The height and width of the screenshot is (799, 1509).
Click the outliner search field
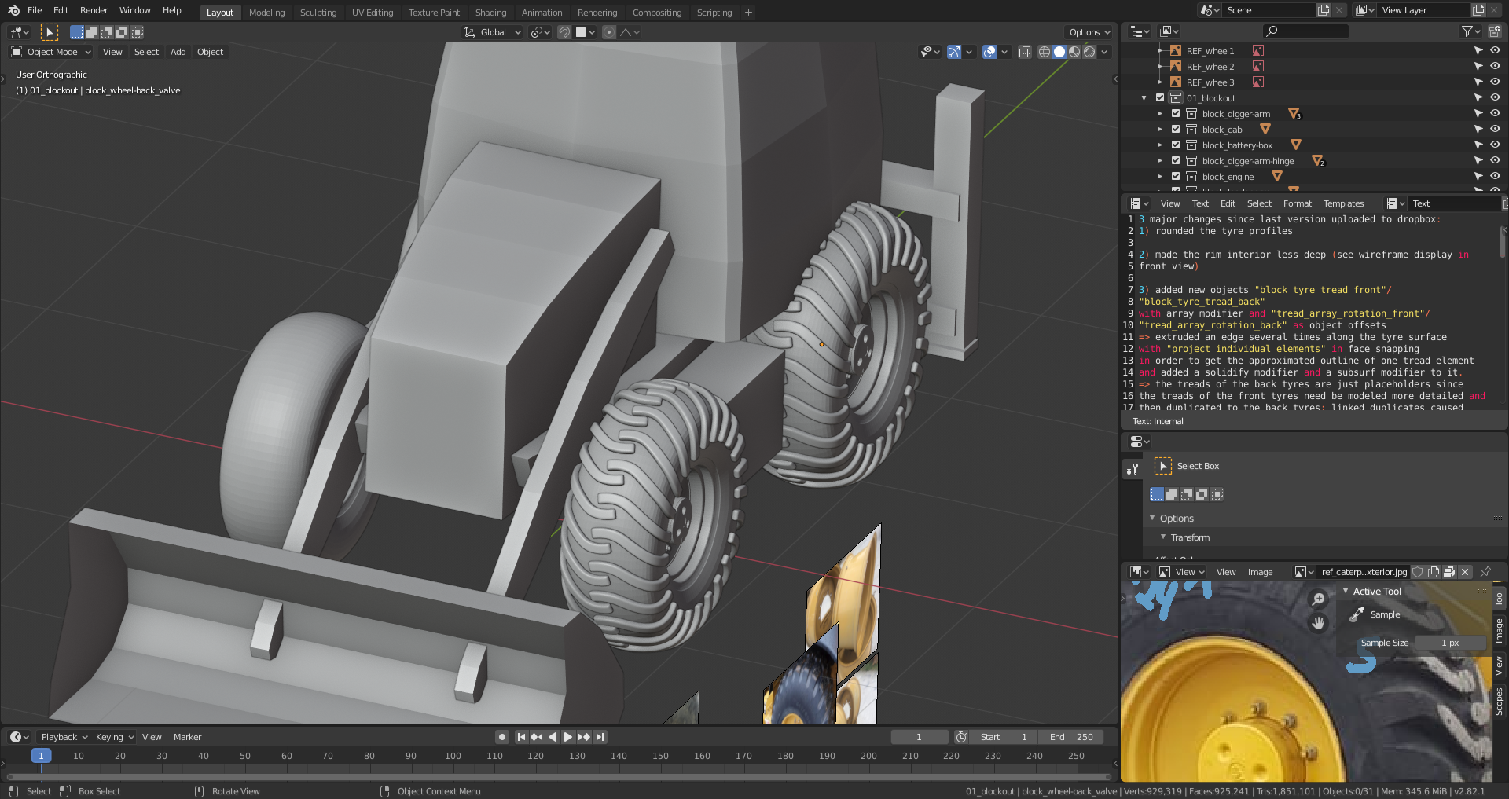click(1305, 31)
